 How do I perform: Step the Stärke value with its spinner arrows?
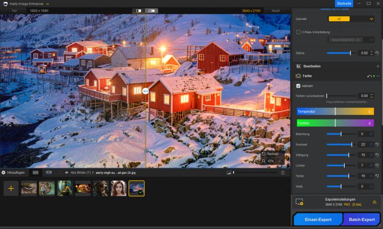pyautogui.click(x=372, y=53)
